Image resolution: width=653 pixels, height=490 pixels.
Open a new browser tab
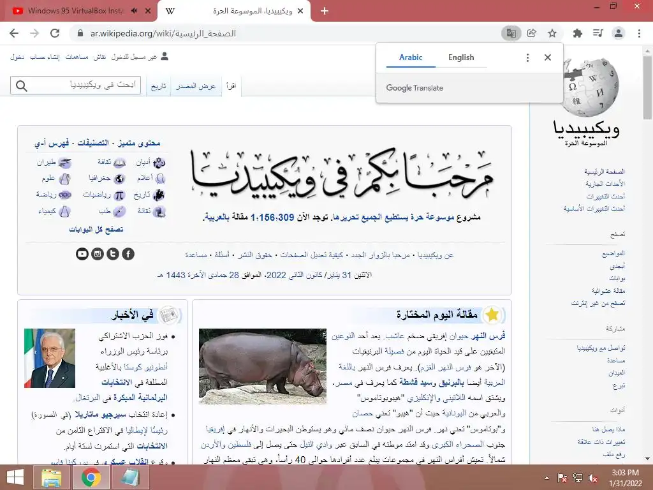pos(325,11)
